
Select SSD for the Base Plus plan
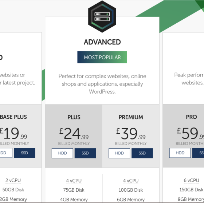click(25, 153)
